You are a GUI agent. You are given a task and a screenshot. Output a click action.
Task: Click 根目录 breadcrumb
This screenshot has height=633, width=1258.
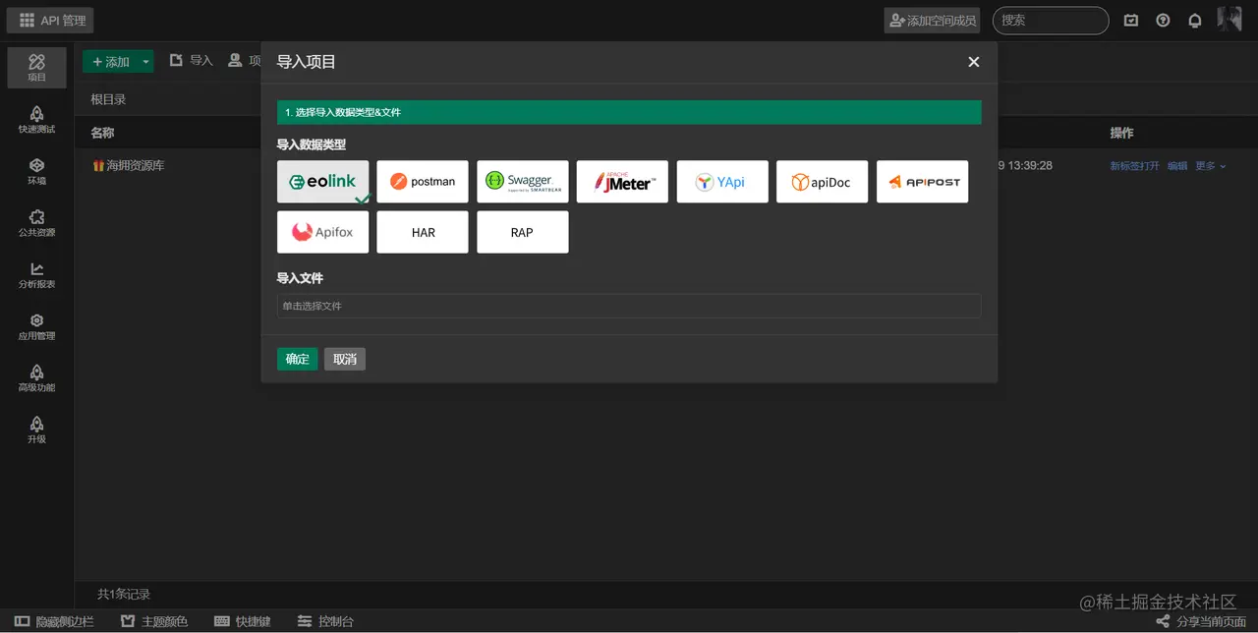[108, 99]
